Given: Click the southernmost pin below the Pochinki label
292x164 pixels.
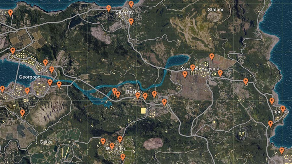Looking at the screenshot, I should (123, 157).
